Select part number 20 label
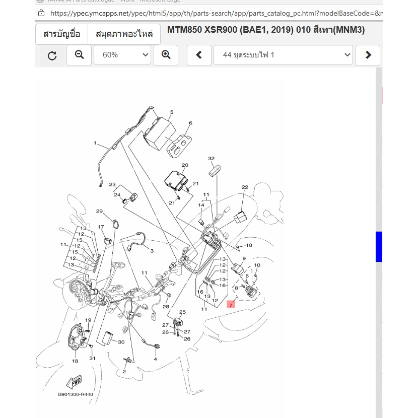 pos(185,165)
